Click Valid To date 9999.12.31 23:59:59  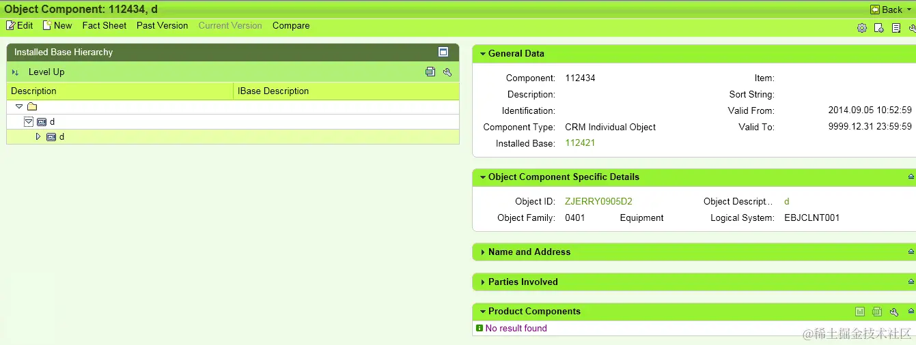pos(870,127)
